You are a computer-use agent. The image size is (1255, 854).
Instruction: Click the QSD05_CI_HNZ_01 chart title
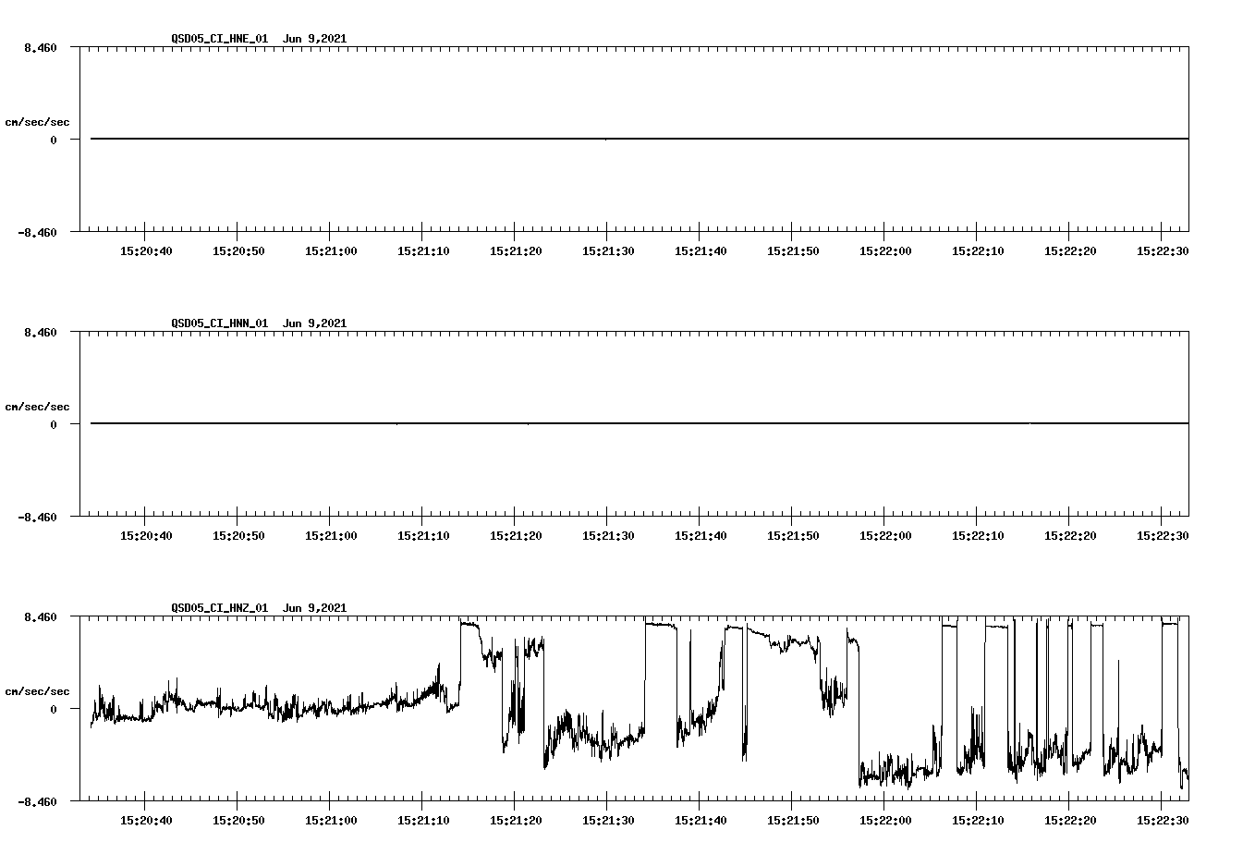pyautogui.click(x=259, y=608)
